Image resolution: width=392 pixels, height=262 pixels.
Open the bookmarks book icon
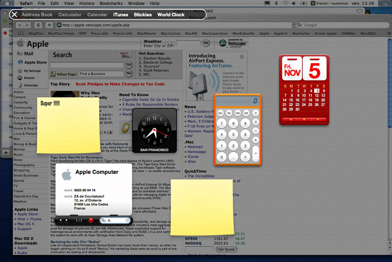(21, 33)
